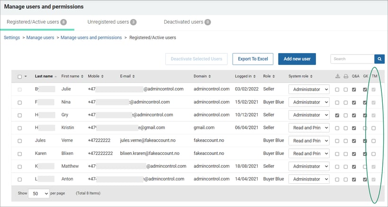Click the download column header icon
Screen dimensions: 388x207
pyautogui.click(x=337, y=76)
